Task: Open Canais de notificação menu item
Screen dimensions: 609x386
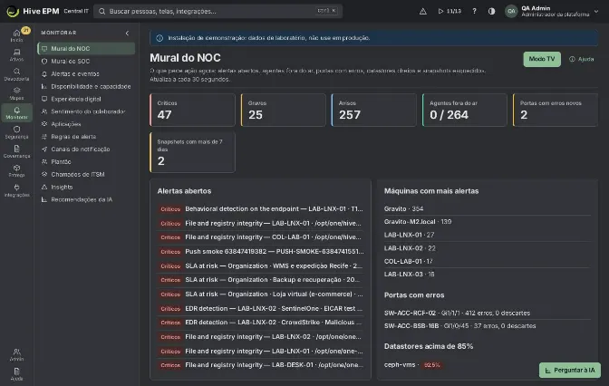Action: click(86, 150)
